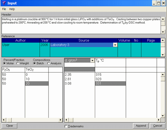Click Reference table scroll up arrow
This screenshot has width=167, height=130.
(163, 40)
